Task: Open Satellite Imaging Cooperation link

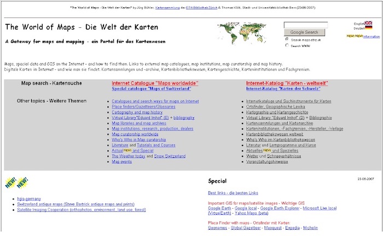Action: [82, 210]
